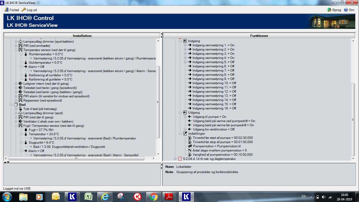Viewport: 359px width, 202px height.
Task: Click the hash icon beside Pumpemotion
Action: [190, 146]
